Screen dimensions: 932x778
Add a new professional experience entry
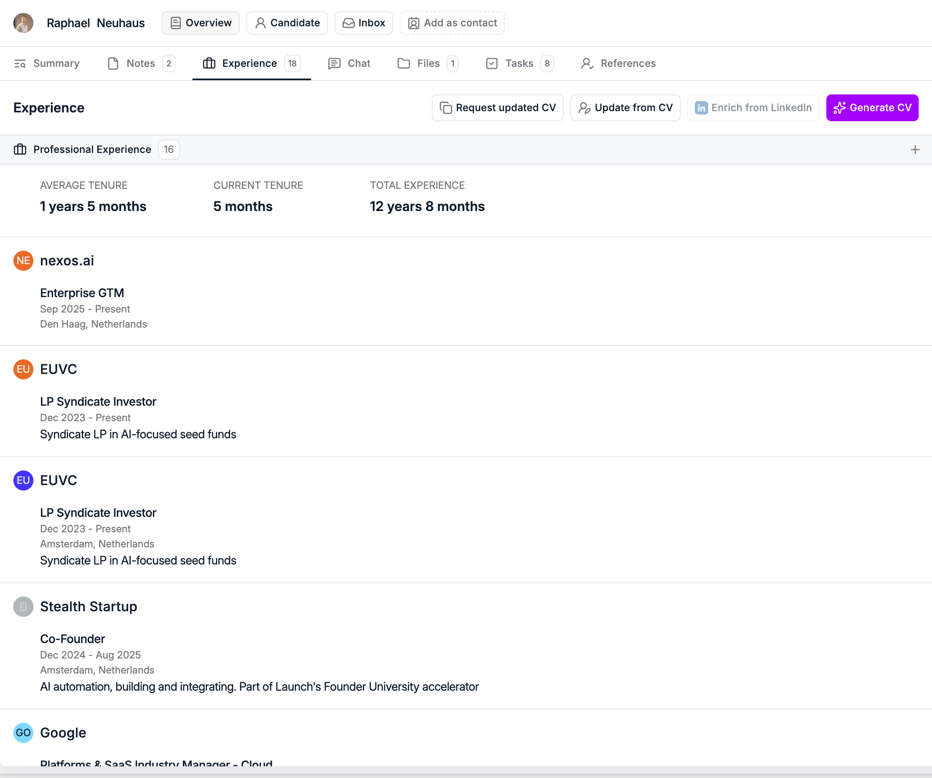click(x=915, y=150)
